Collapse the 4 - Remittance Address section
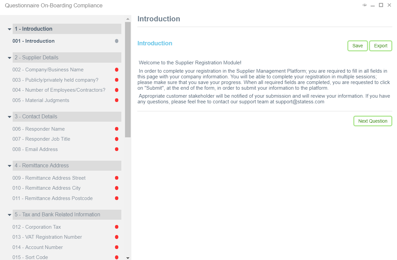Viewport: 397px width, 260px height. point(10,166)
